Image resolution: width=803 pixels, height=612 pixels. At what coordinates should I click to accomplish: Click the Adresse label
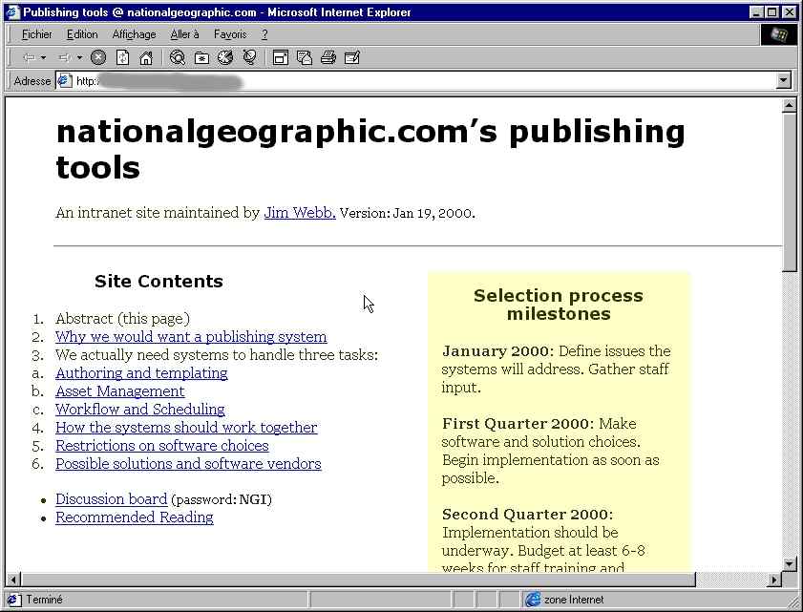[x=32, y=81]
